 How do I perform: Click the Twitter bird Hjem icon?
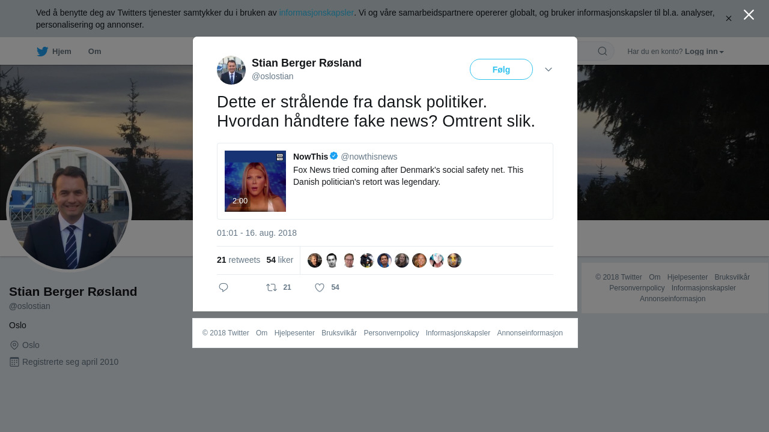42,52
